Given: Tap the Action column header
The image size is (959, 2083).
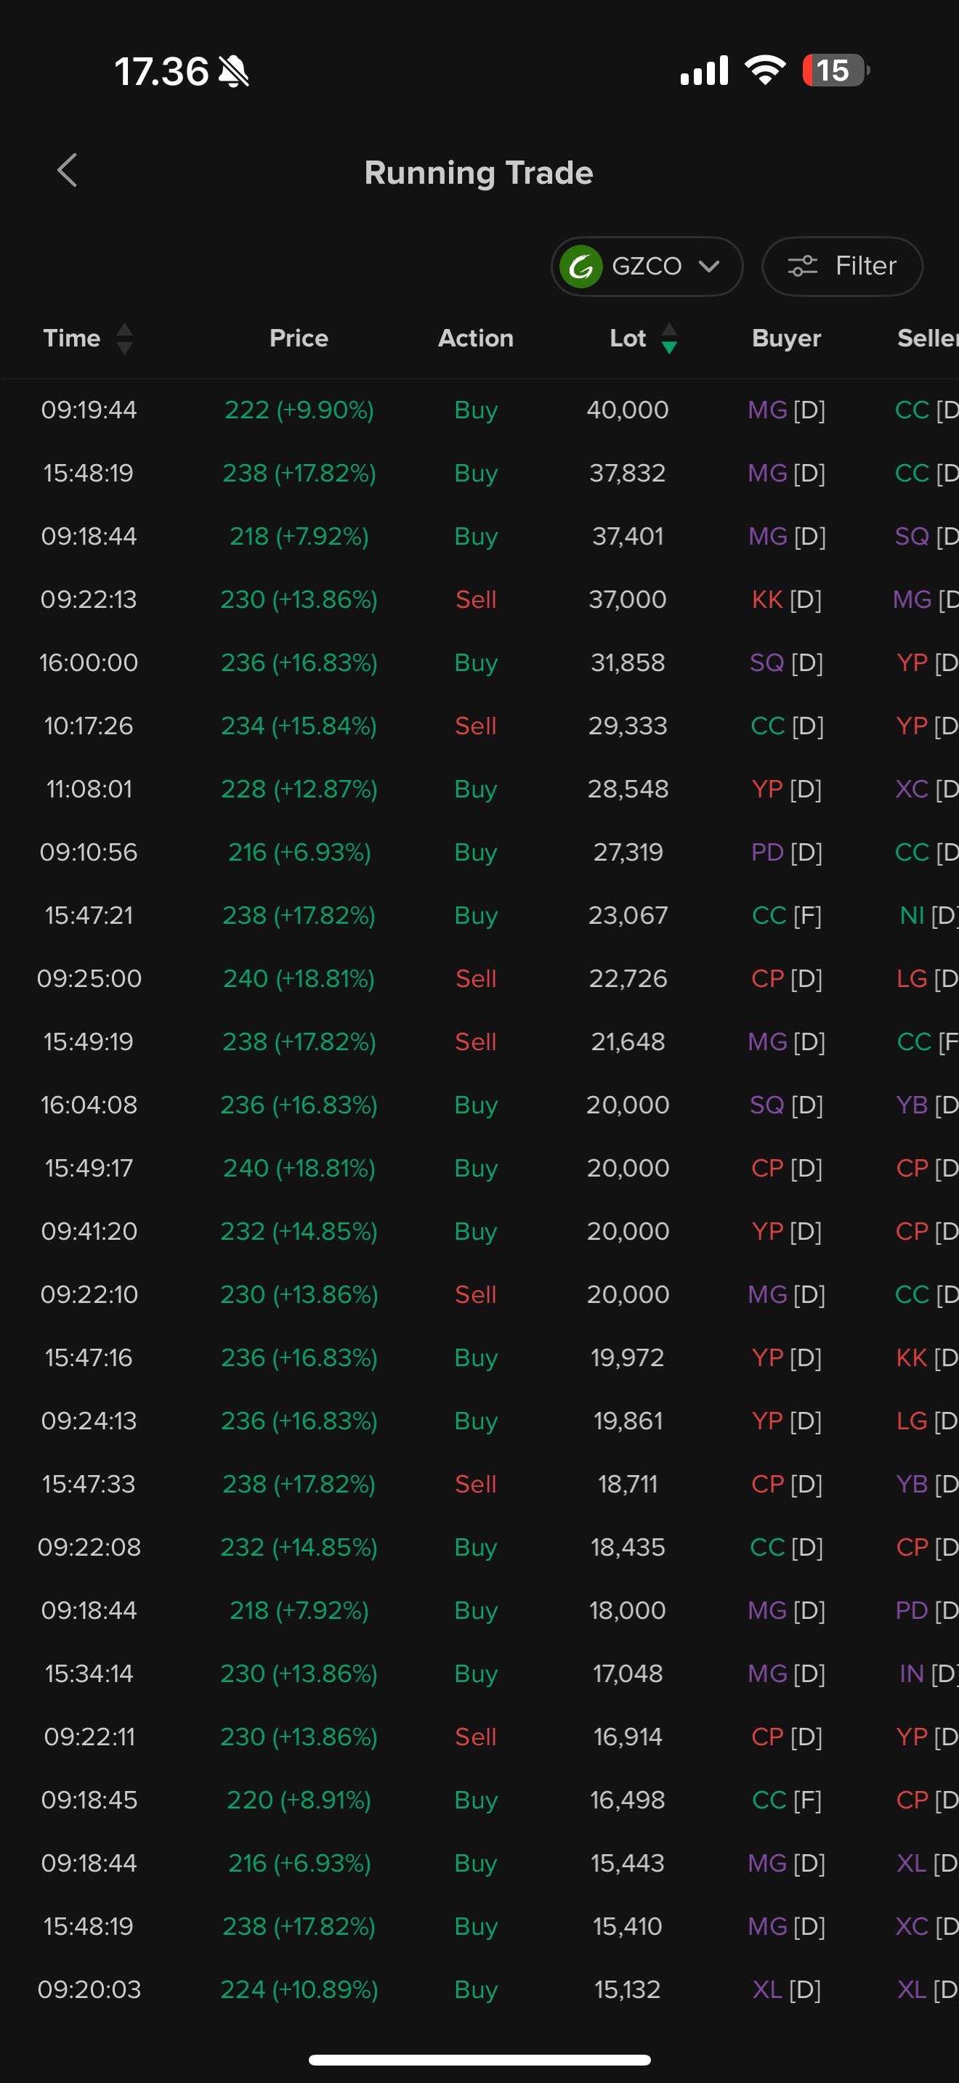Looking at the screenshot, I should [475, 338].
